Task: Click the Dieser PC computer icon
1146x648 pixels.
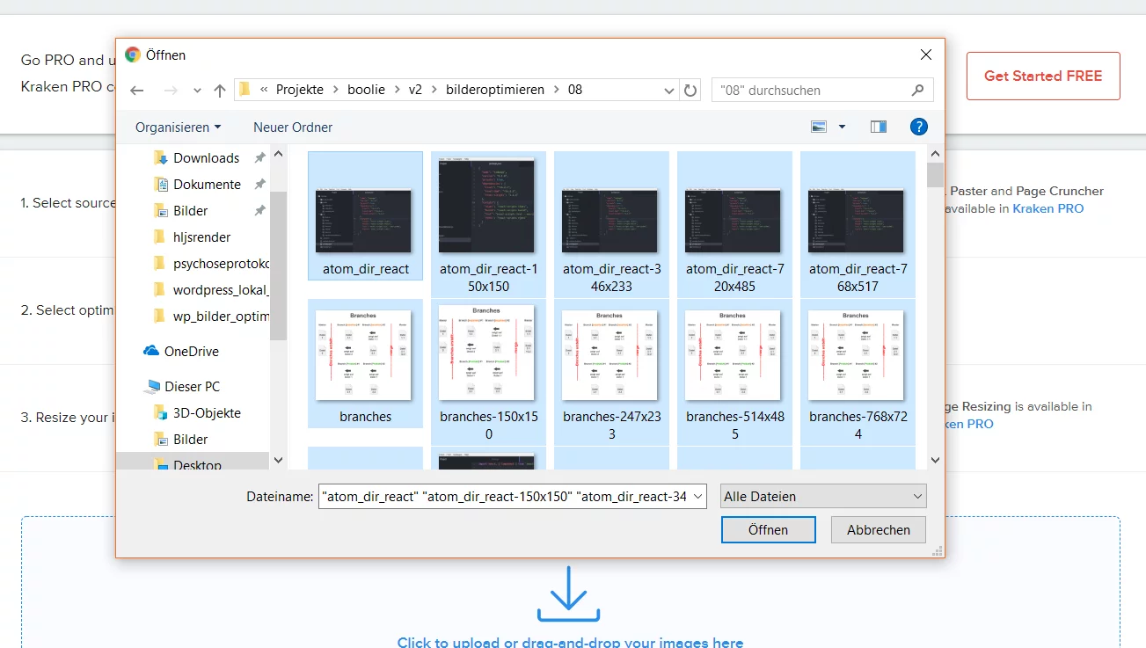Action: 151,387
